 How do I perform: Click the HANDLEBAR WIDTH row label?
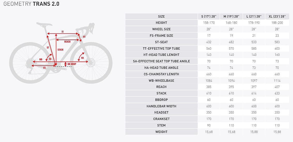[161, 106]
